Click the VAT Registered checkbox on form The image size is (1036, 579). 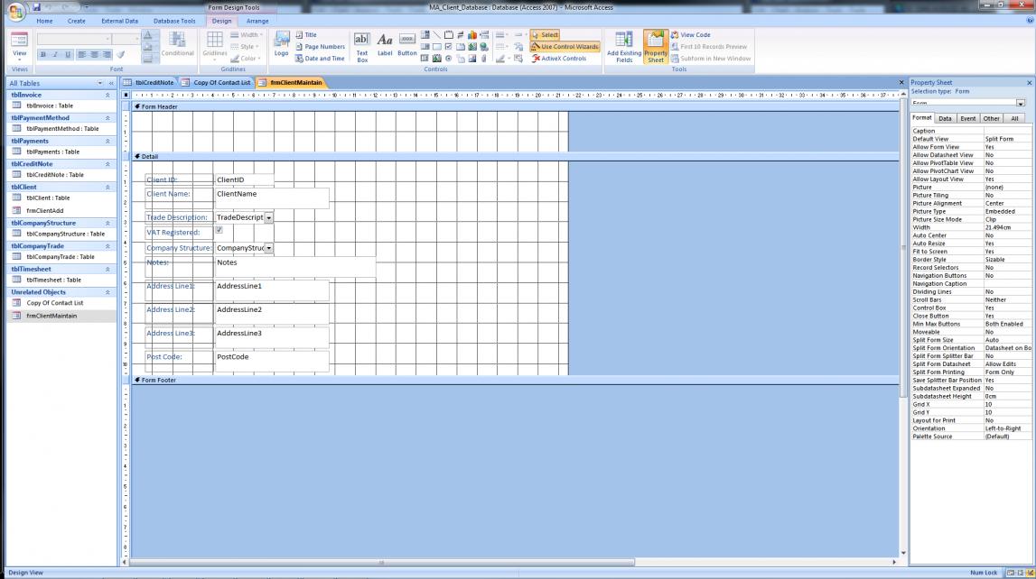pos(219,230)
